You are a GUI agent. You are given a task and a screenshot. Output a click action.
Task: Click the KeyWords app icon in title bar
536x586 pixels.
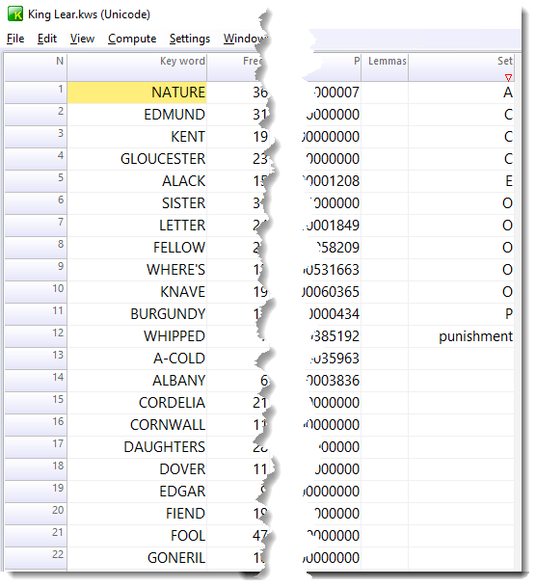pyautogui.click(x=15, y=14)
